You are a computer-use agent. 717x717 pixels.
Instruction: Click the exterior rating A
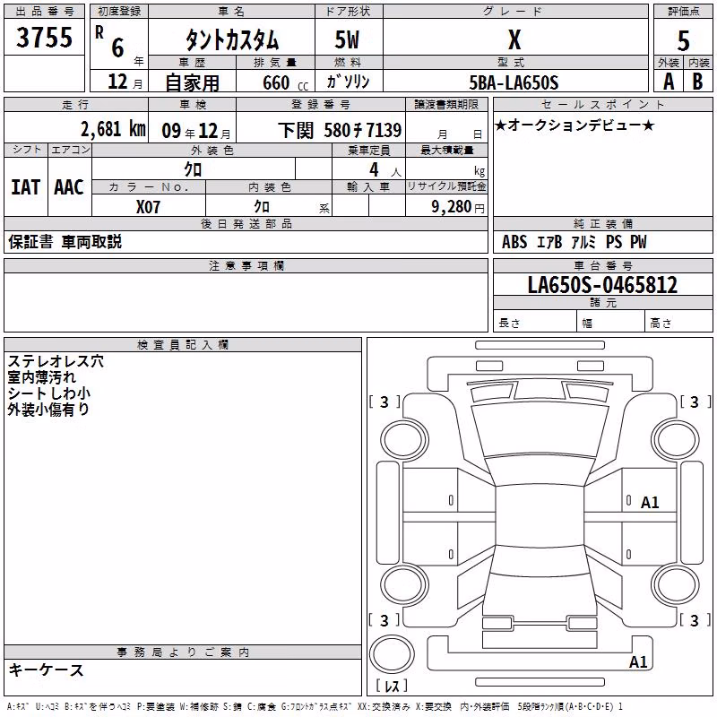[x=669, y=82]
